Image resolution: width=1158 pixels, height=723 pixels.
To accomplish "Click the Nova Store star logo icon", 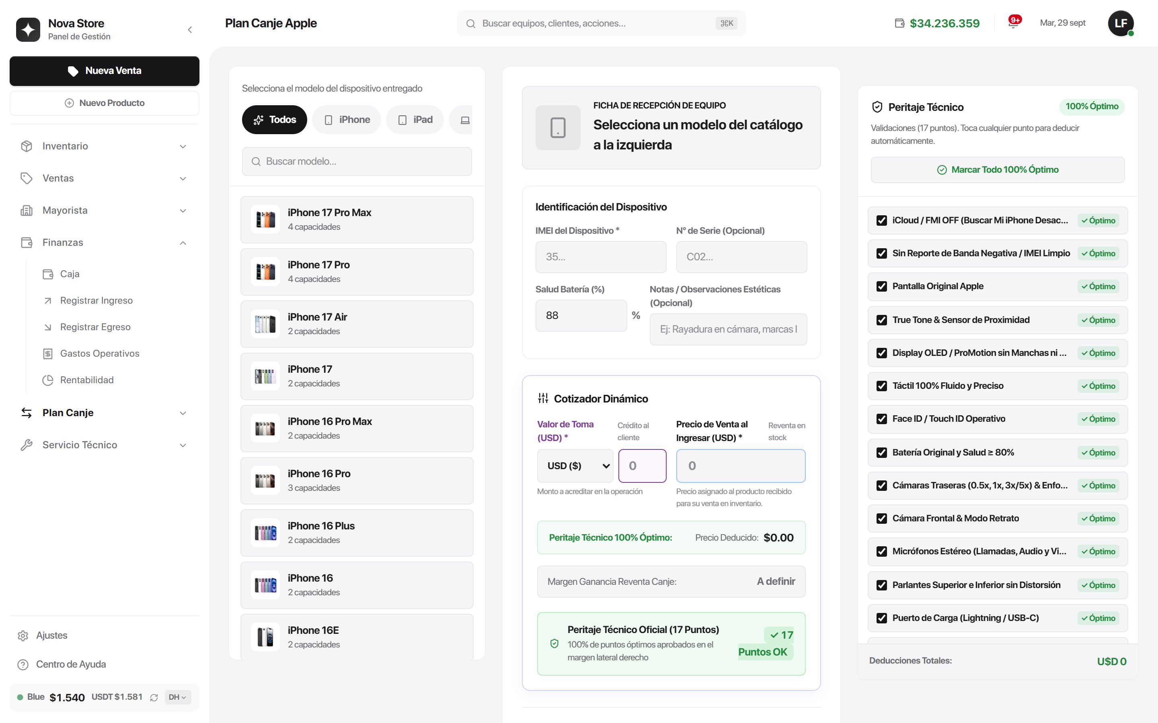I will pos(28,30).
